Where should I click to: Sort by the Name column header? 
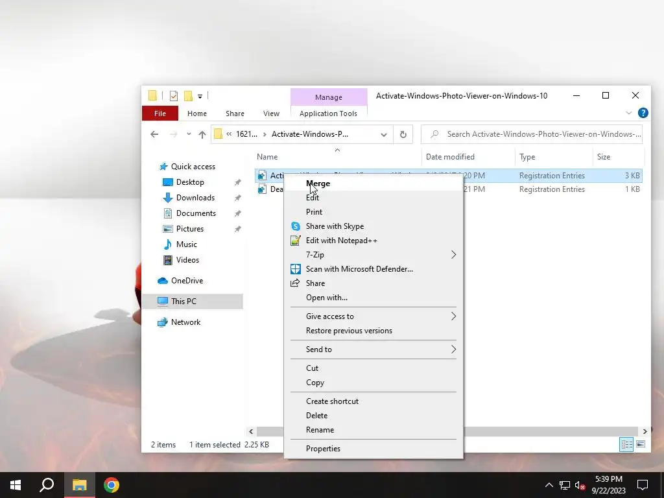point(267,157)
